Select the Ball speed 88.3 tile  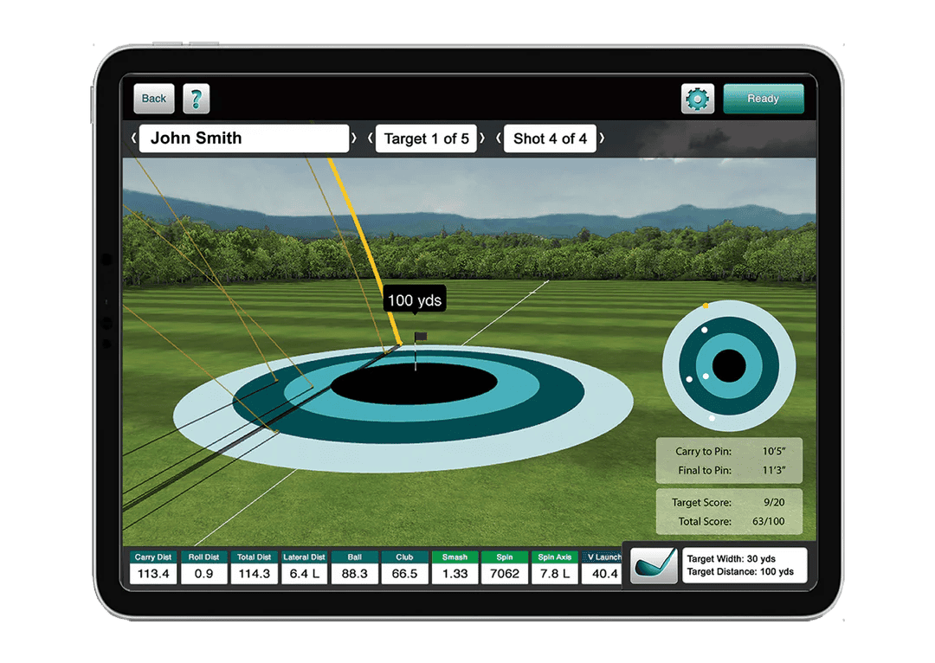click(354, 567)
